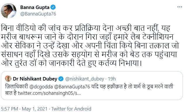This screenshot has height=112, width=184.
Task: Click the tweet line starting बिना वीडियो की जांच
Action: pos(86,28)
